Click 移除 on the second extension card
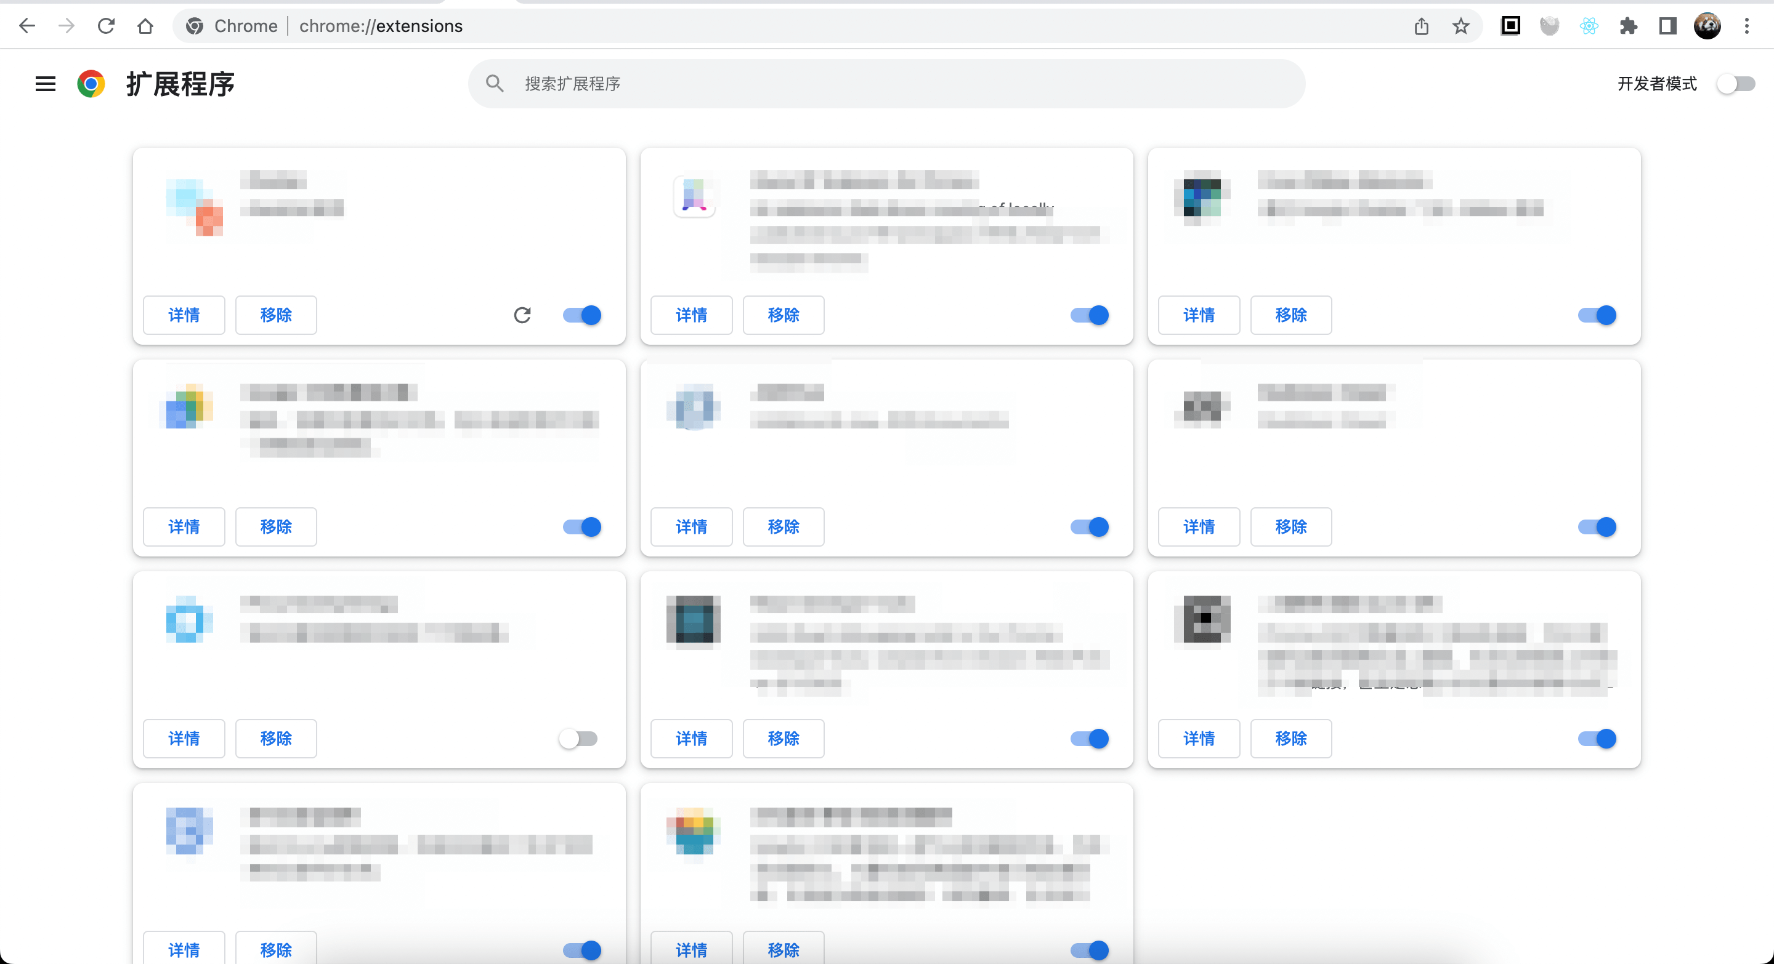This screenshot has width=1774, height=964. (783, 315)
